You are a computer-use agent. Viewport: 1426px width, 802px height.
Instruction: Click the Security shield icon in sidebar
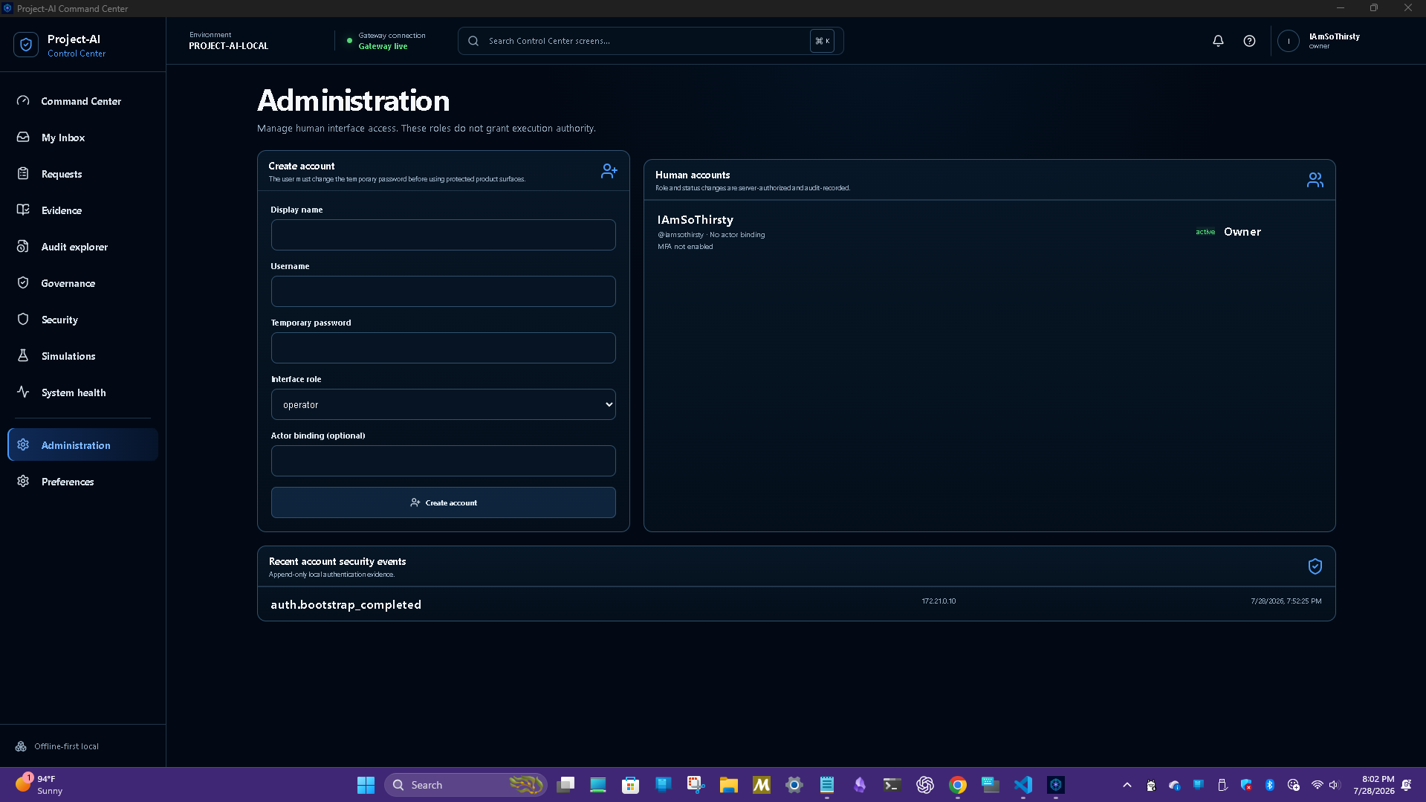pyautogui.click(x=23, y=319)
